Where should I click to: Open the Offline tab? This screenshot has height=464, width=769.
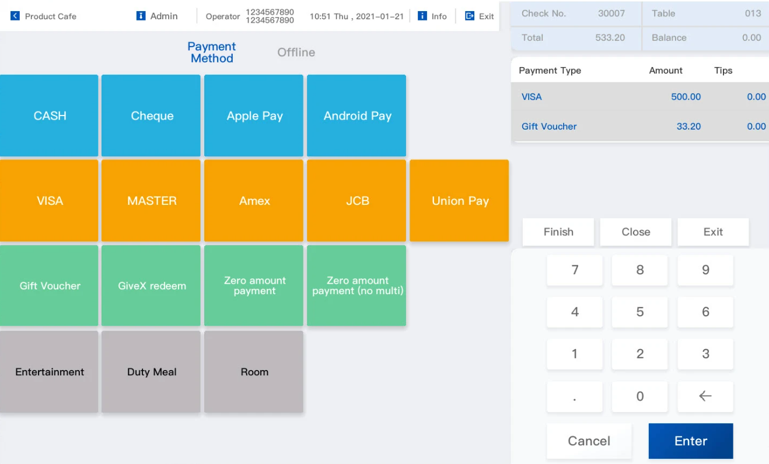[x=296, y=53]
